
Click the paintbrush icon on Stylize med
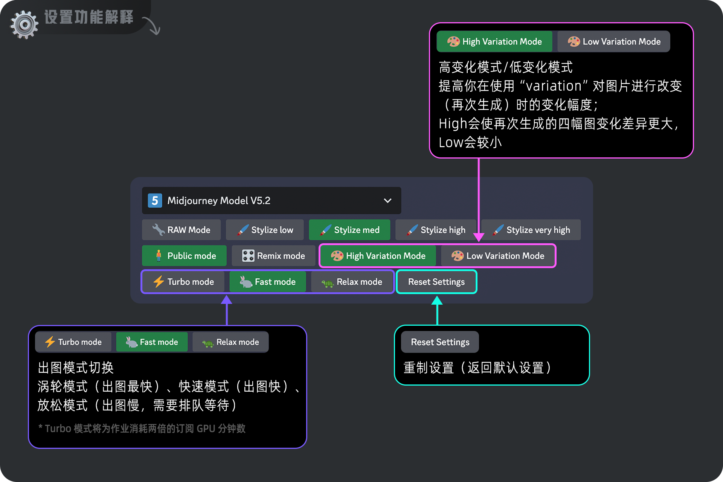(x=326, y=230)
